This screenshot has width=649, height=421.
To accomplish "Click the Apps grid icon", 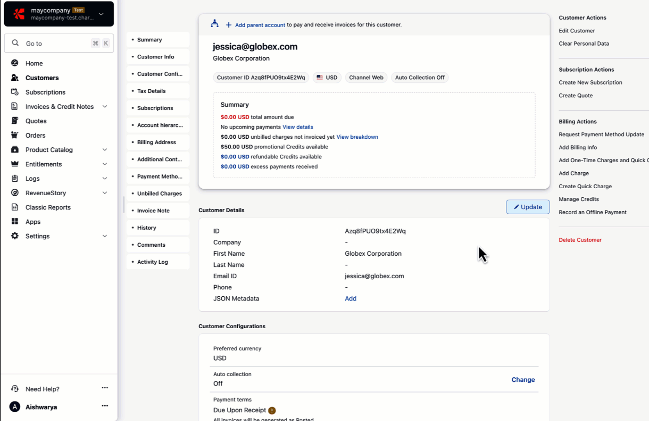I will 15,221.
